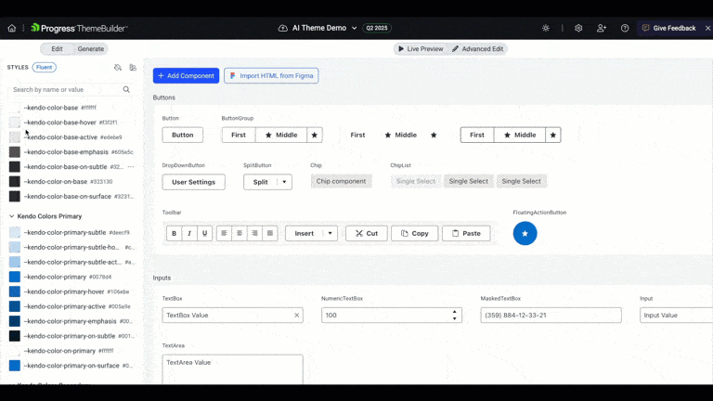The height and width of the screenshot is (401, 713).
Task: Open help with the question mark icon
Action: (x=625, y=28)
